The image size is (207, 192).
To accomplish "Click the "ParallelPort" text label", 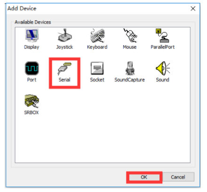I will 163,47.
